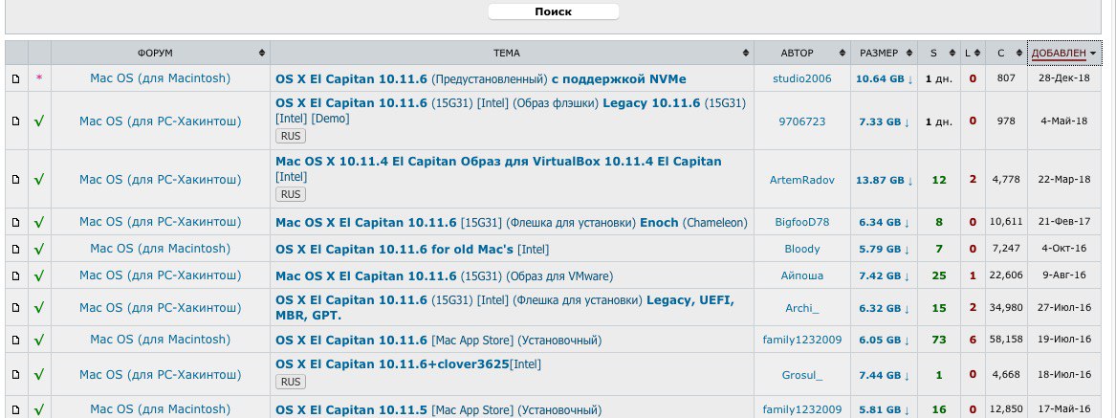Image resolution: width=1116 pixels, height=418 pixels.
Task: Download the 7.42 GB torrent
Action: [884, 276]
